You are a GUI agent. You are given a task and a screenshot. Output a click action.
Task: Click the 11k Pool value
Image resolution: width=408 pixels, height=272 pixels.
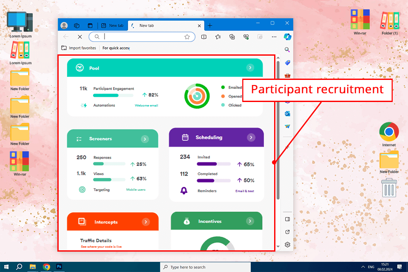83,88
